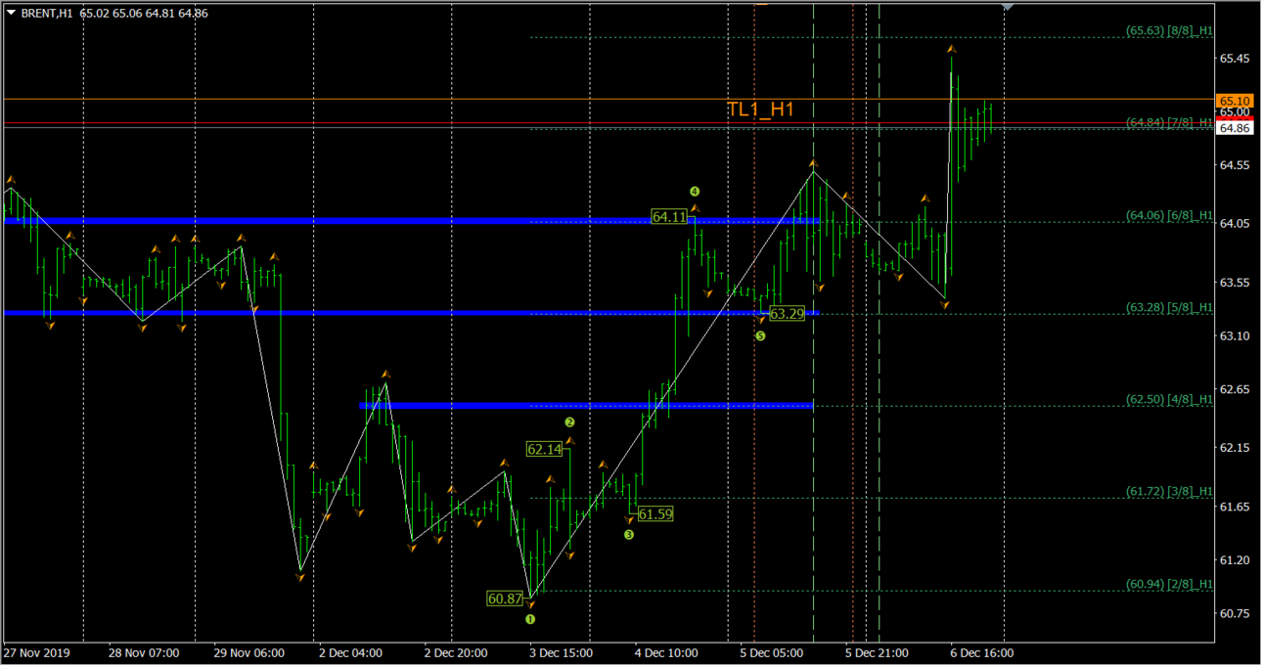Click the BRENT,H1 symbol title text
The height and width of the screenshot is (666, 1262).
(47, 13)
